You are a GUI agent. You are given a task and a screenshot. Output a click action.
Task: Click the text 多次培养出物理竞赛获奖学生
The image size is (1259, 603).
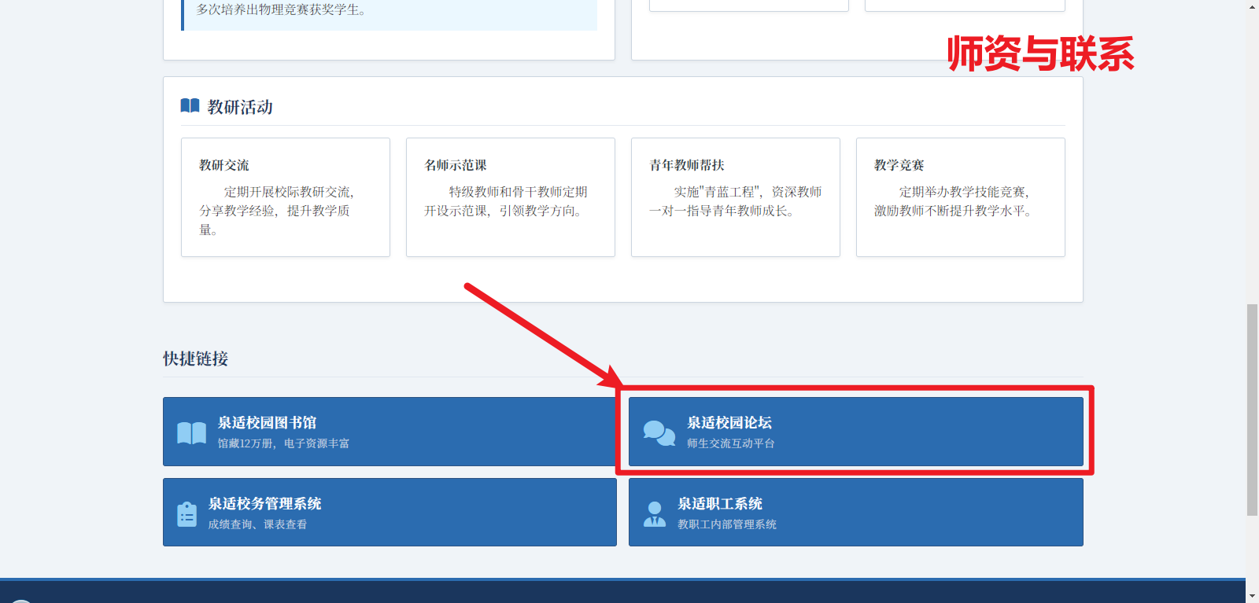coord(281,9)
